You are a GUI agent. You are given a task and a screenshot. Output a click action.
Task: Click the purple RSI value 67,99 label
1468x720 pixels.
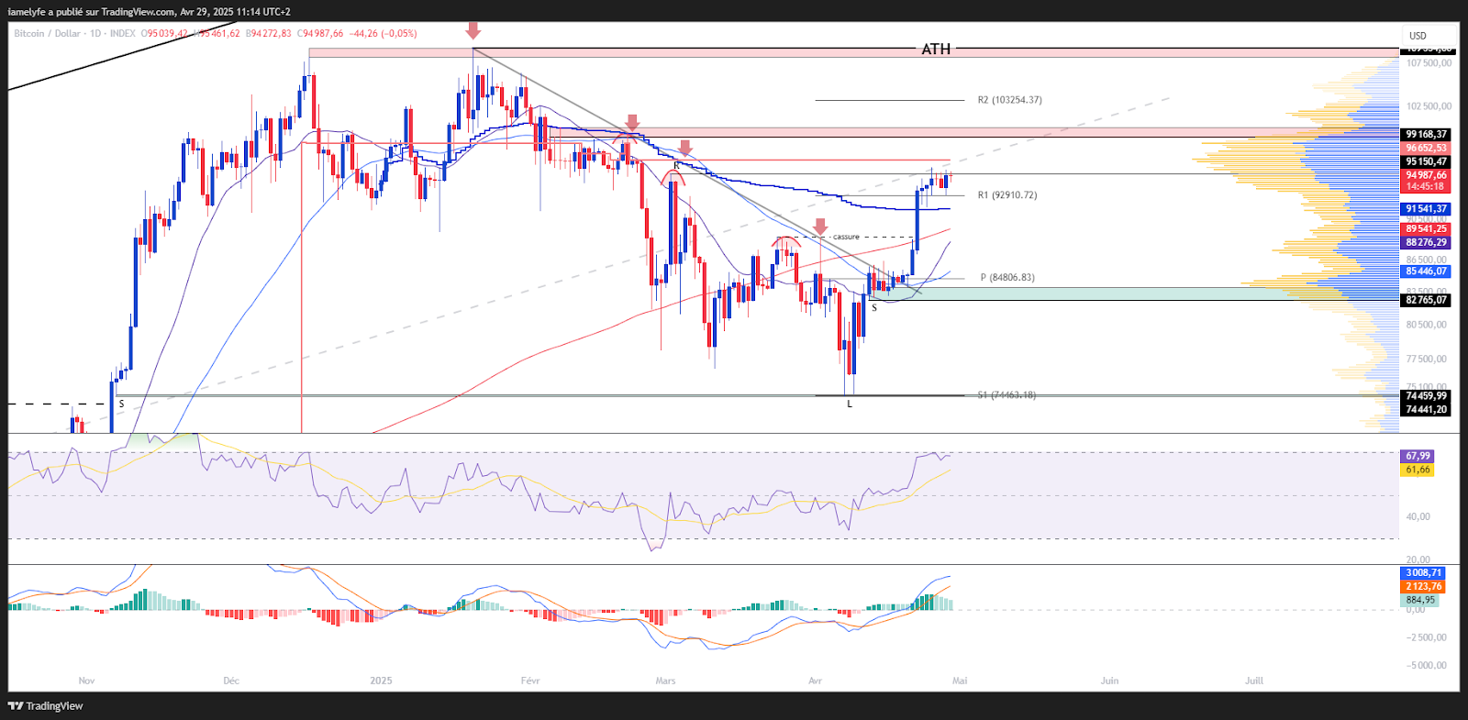click(x=1418, y=456)
